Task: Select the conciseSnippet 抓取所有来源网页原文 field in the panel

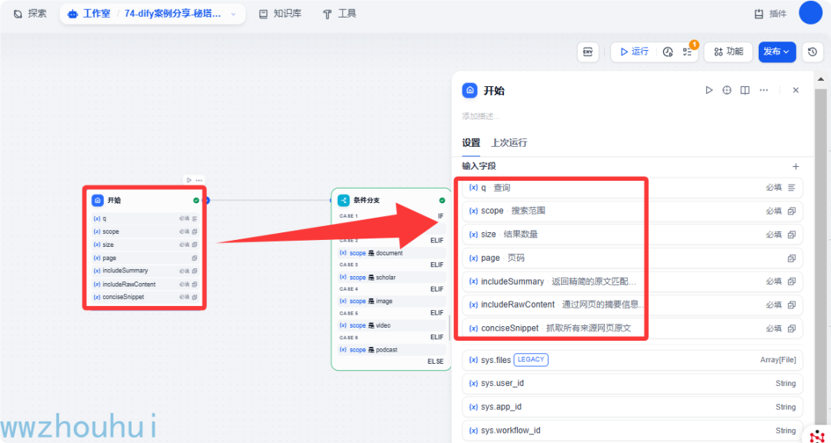Action: click(632, 328)
